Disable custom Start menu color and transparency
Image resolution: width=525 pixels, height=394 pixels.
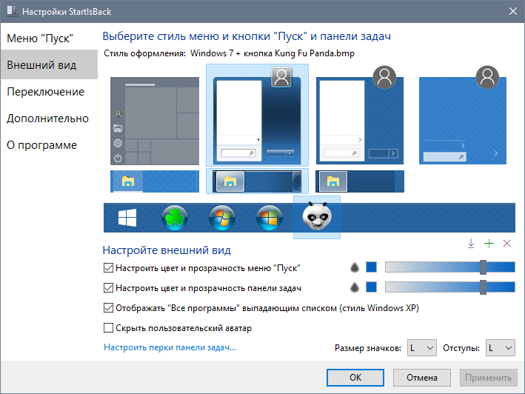pos(110,267)
